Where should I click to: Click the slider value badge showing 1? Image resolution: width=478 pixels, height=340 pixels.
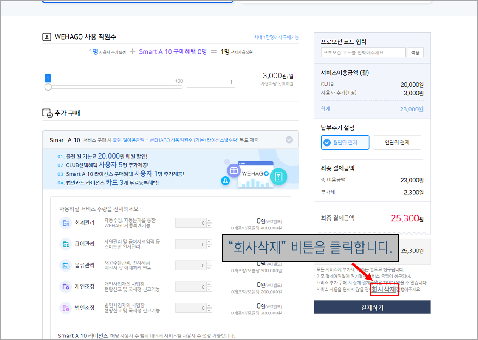click(x=48, y=78)
